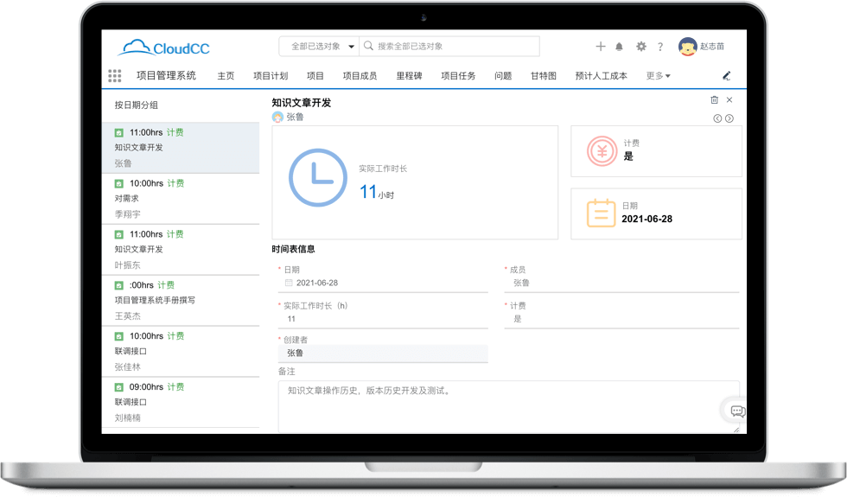
Task: Expand the 更多 menu
Action: 658,76
